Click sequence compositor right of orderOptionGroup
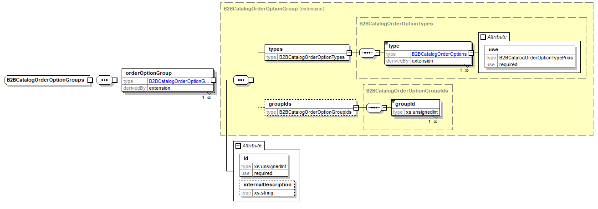Viewport: 598px width, 209px height. coord(240,80)
